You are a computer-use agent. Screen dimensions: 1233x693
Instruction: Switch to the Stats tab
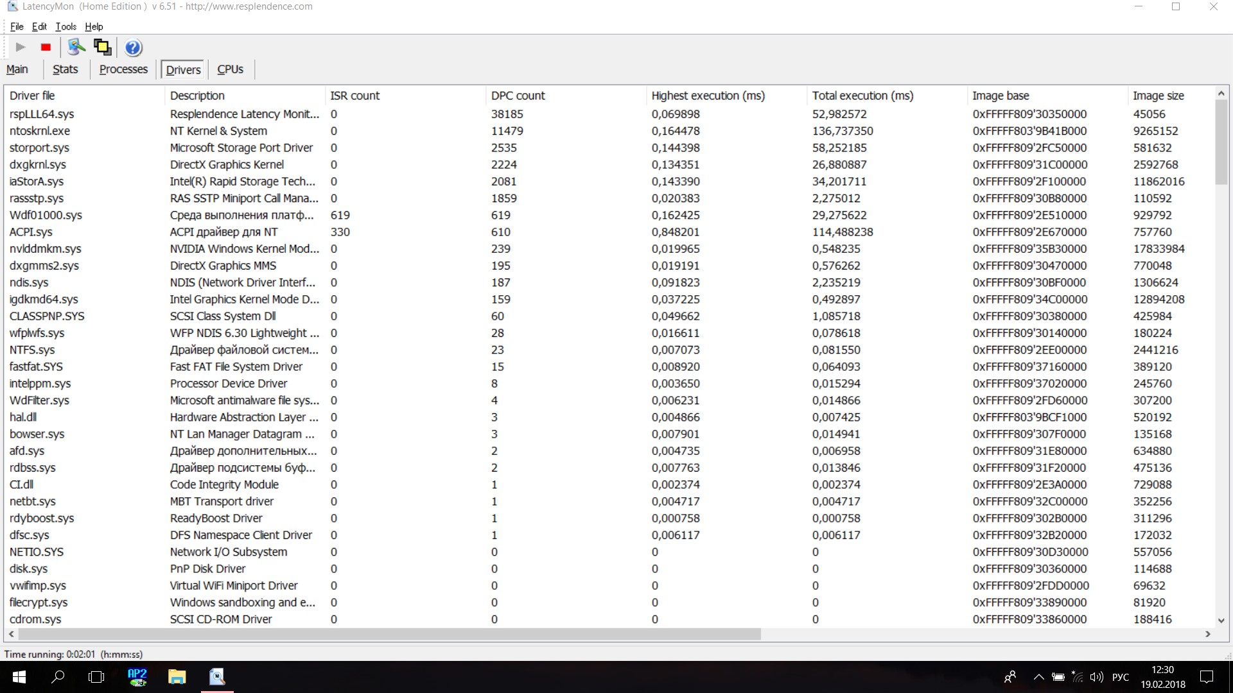click(65, 69)
